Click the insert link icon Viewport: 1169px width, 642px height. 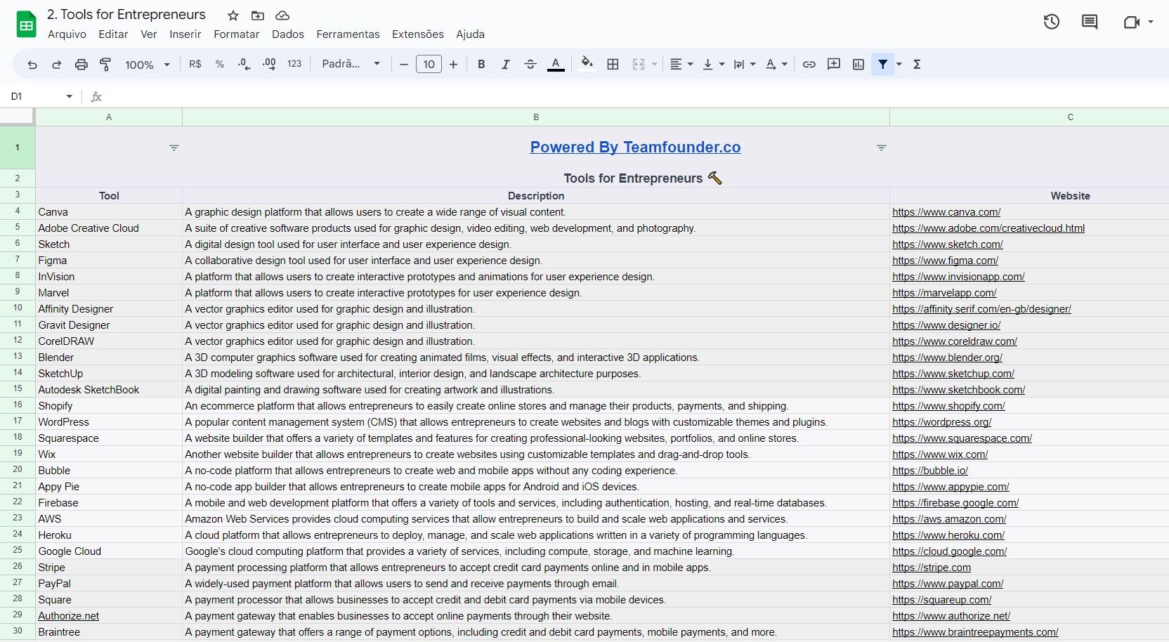[x=809, y=65]
